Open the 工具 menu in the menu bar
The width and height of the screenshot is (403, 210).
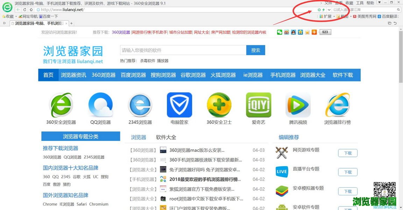pyautogui.click(x=360, y=3)
